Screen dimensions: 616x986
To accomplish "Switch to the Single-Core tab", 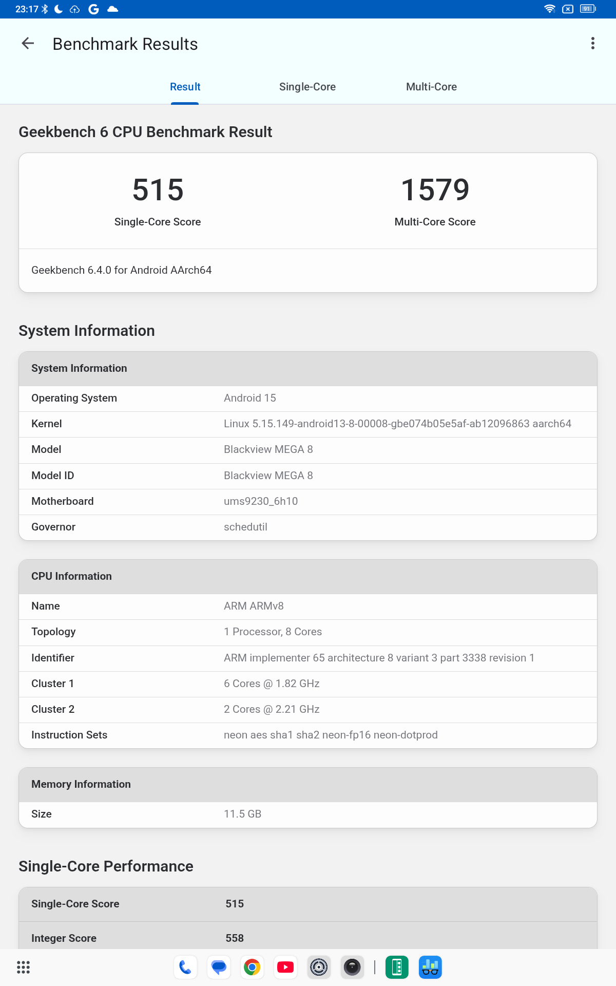I will (307, 87).
